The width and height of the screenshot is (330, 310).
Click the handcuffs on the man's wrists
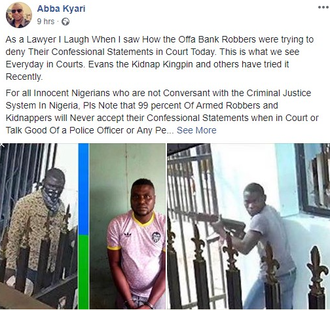click(139, 303)
